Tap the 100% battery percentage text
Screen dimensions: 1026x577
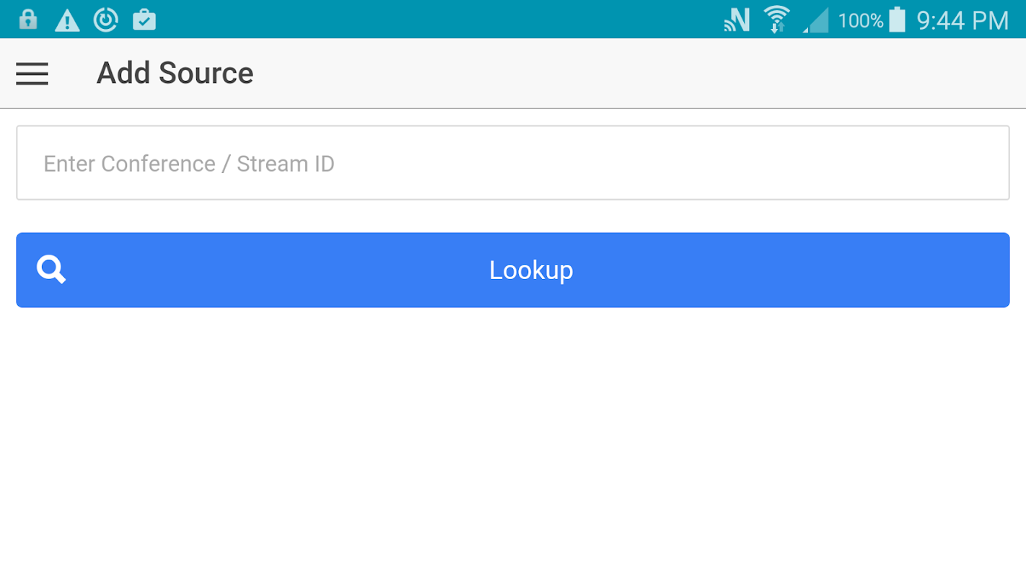860,20
